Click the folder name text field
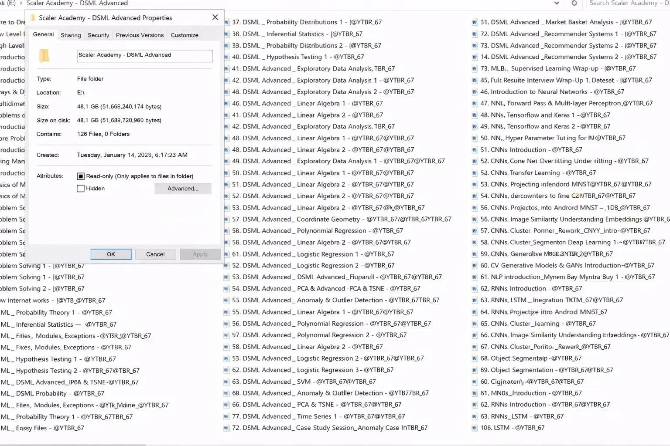The image size is (670, 446). pos(145,55)
